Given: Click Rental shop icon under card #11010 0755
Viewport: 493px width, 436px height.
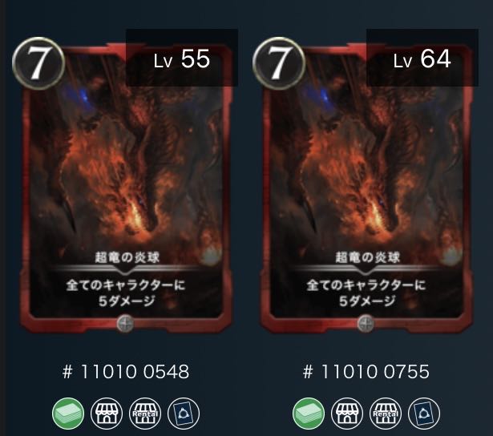Looking at the screenshot, I should [x=386, y=414].
